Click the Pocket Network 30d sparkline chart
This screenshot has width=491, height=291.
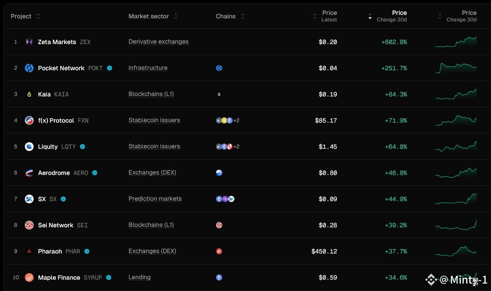click(x=456, y=68)
